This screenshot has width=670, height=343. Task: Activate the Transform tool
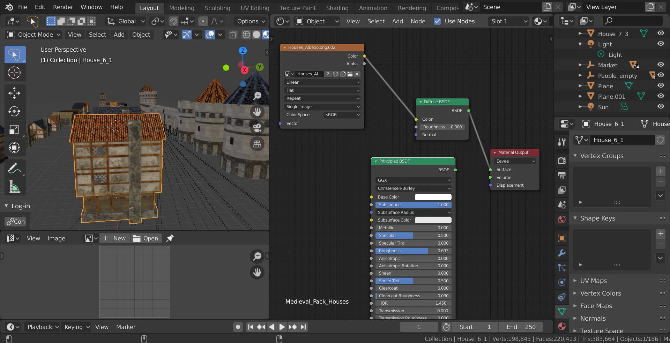(14, 148)
